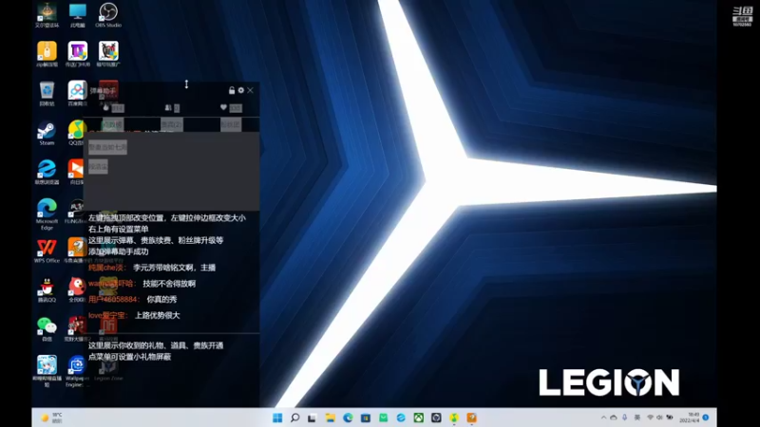Open the taskbar clock and date
Viewport: 760px width, 427px height.
(690, 418)
